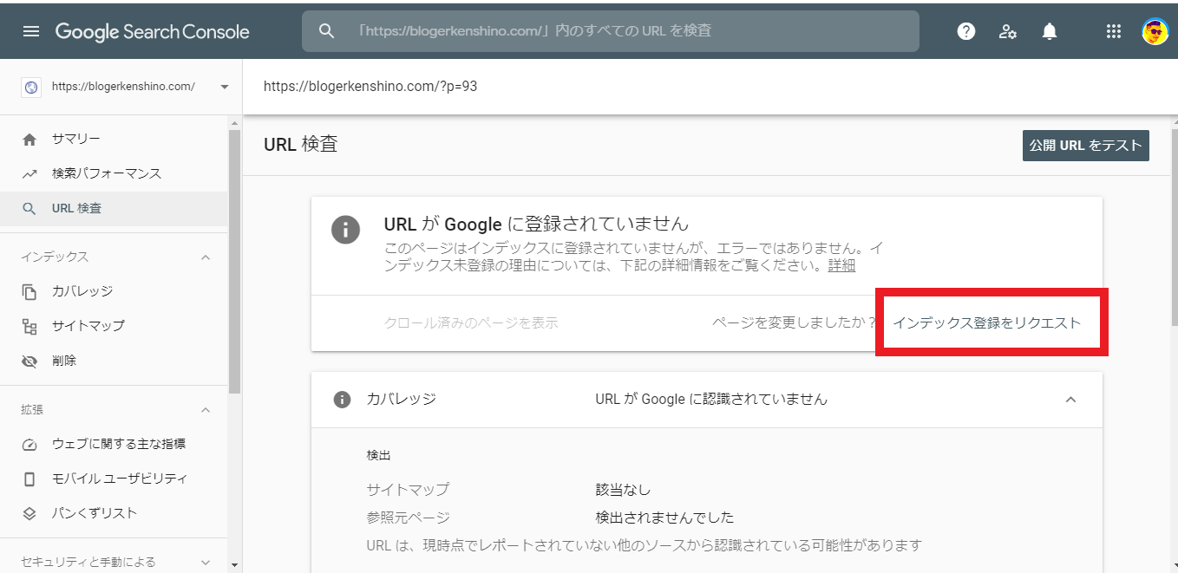This screenshot has width=1178, height=573.
Task: Click the ウェブに関する主な指標 gauge icon
Action: [x=29, y=444]
